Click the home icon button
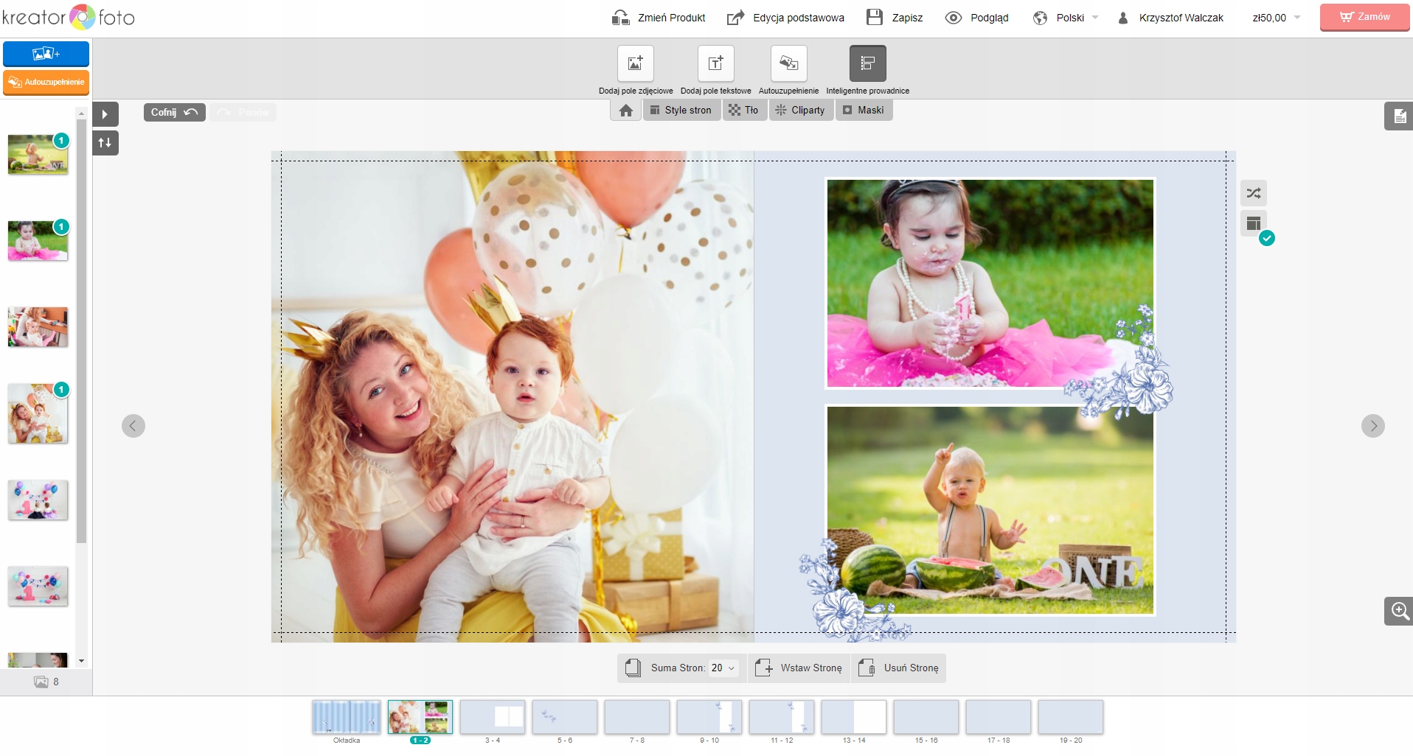1413x756 pixels. (x=626, y=111)
